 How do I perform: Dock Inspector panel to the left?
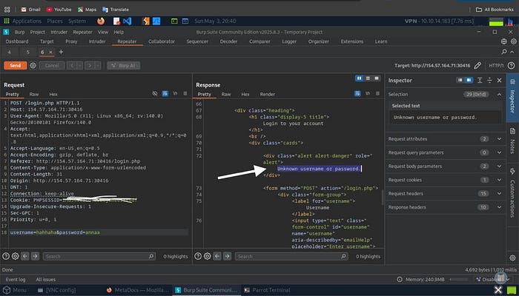click(x=460, y=80)
